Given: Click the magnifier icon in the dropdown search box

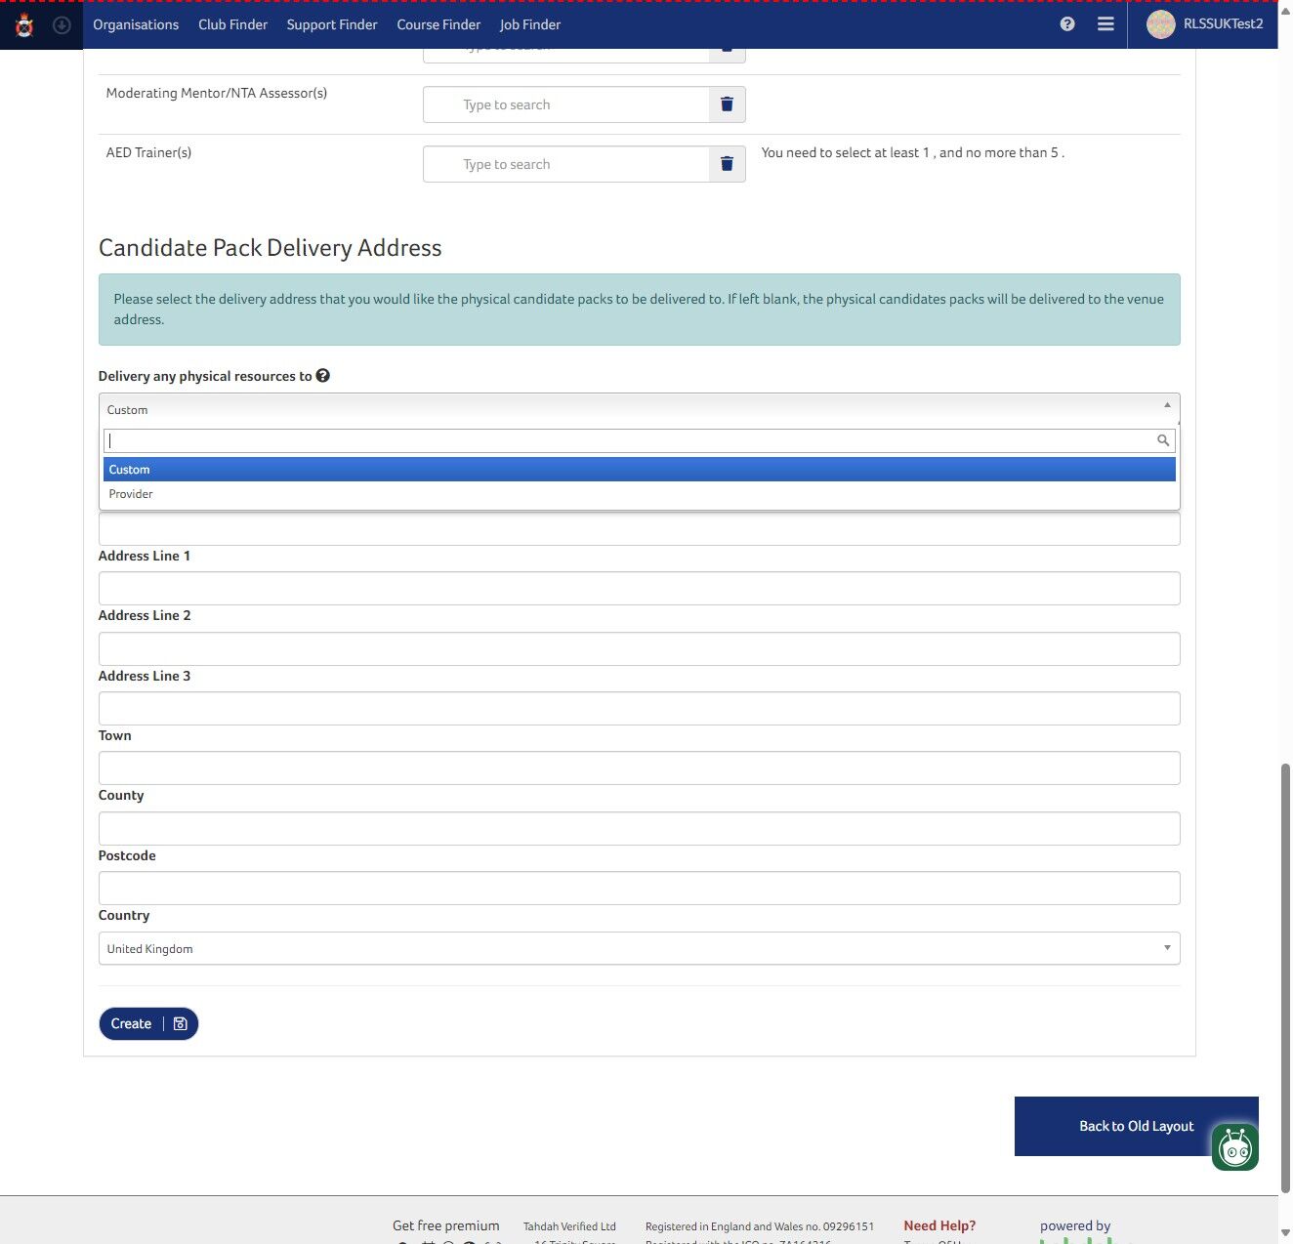Looking at the screenshot, I should click(x=1162, y=439).
